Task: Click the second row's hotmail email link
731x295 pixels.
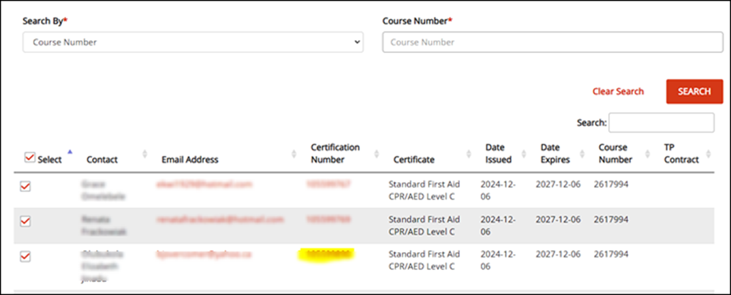Action: pos(220,219)
